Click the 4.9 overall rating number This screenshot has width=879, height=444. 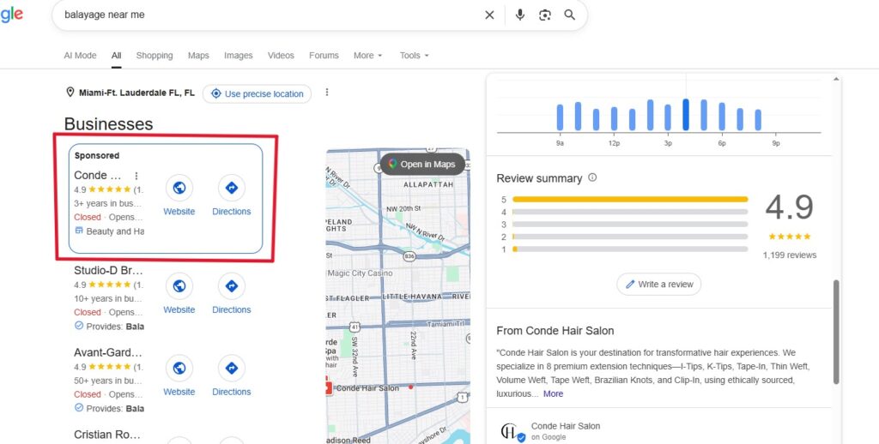790,207
